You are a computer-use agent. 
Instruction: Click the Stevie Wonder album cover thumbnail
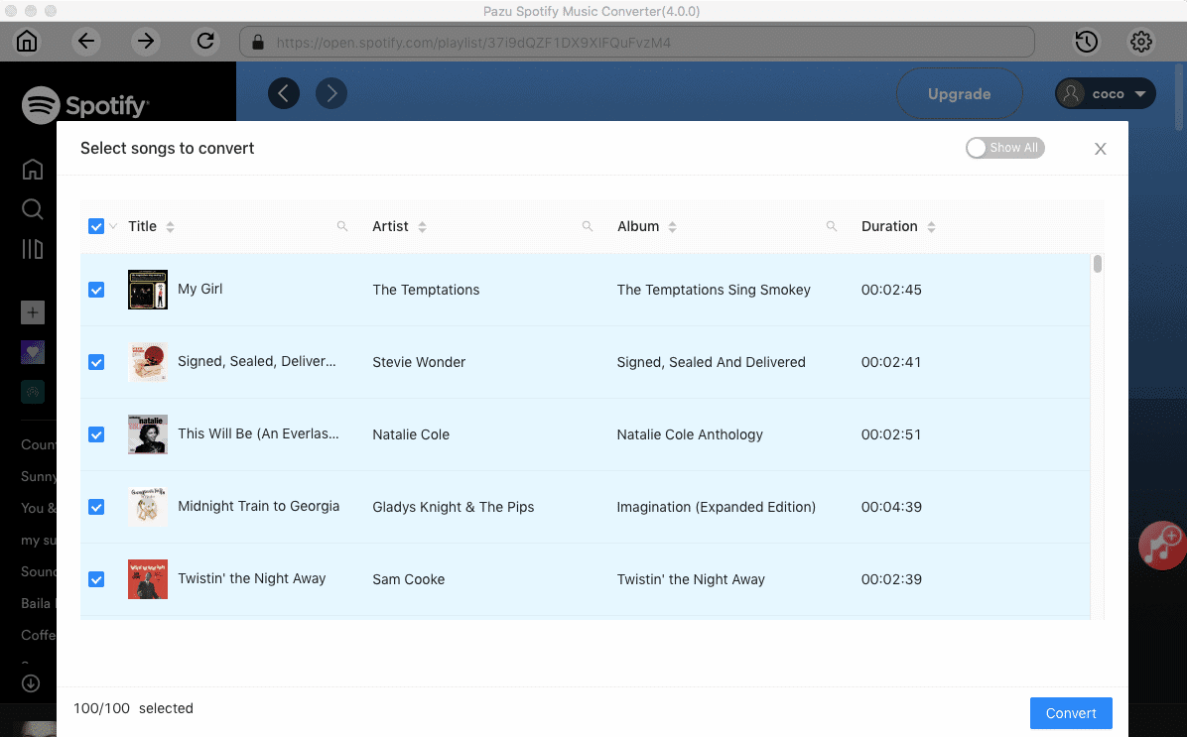pyautogui.click(x=148, y=362)
